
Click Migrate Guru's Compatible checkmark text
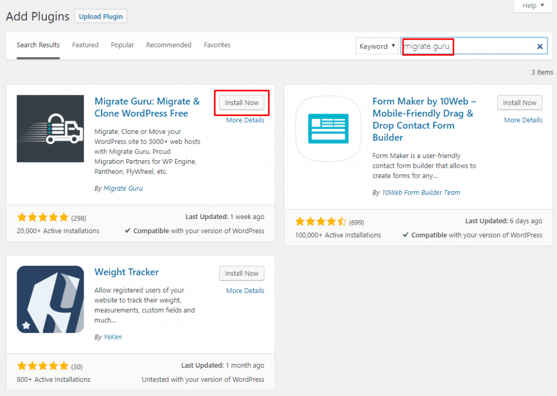point(194,231)
